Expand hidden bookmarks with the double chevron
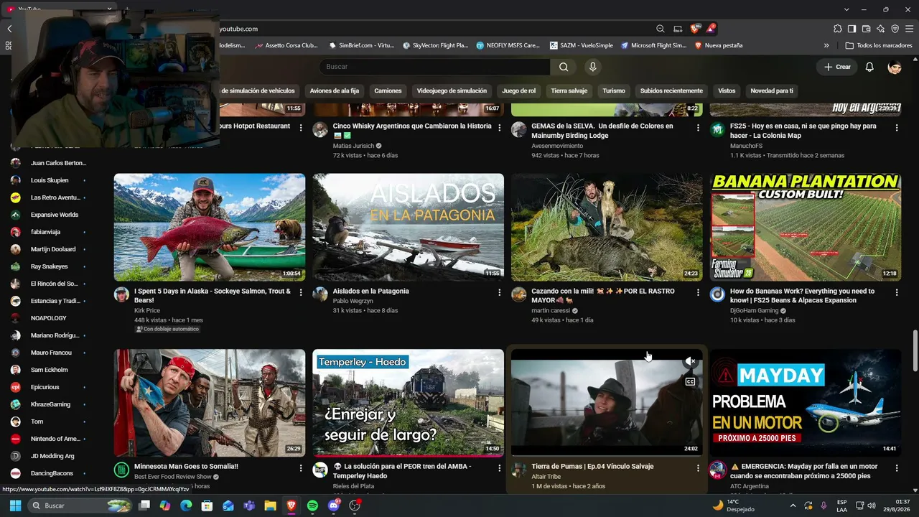The height and width of the screenshot is (517, 919). pos(826,45)
